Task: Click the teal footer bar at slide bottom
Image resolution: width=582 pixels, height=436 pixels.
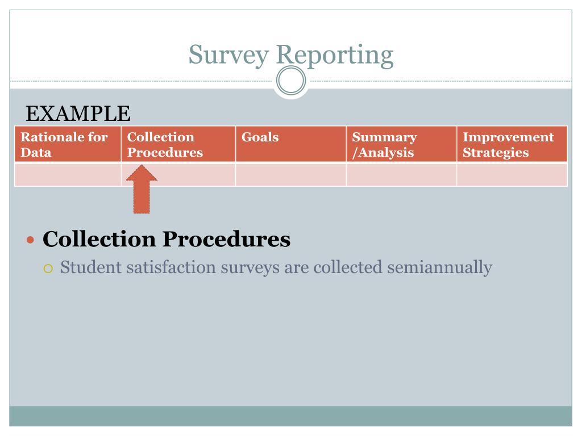Action: [x=290, y=416]
